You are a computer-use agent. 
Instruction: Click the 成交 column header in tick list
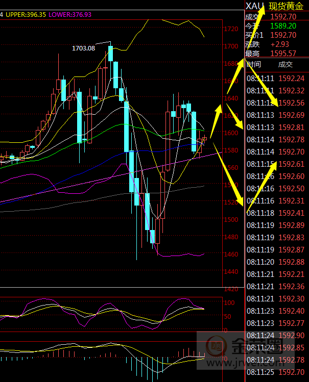(x=286, y=64)
